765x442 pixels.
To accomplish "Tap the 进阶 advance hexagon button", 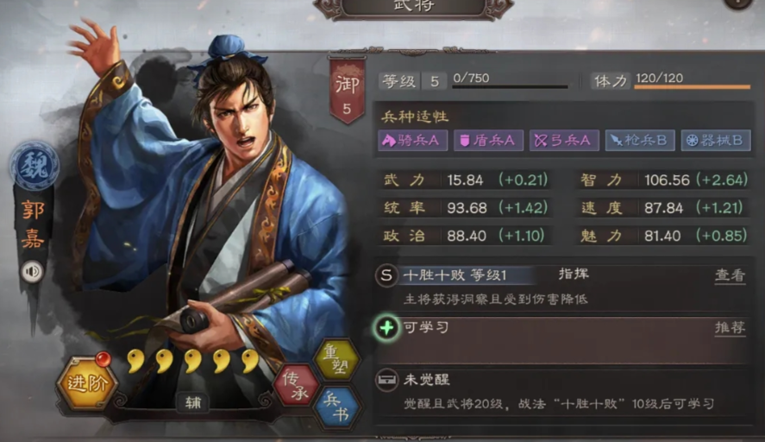I will pyautogui.click(x=87, y=383).
